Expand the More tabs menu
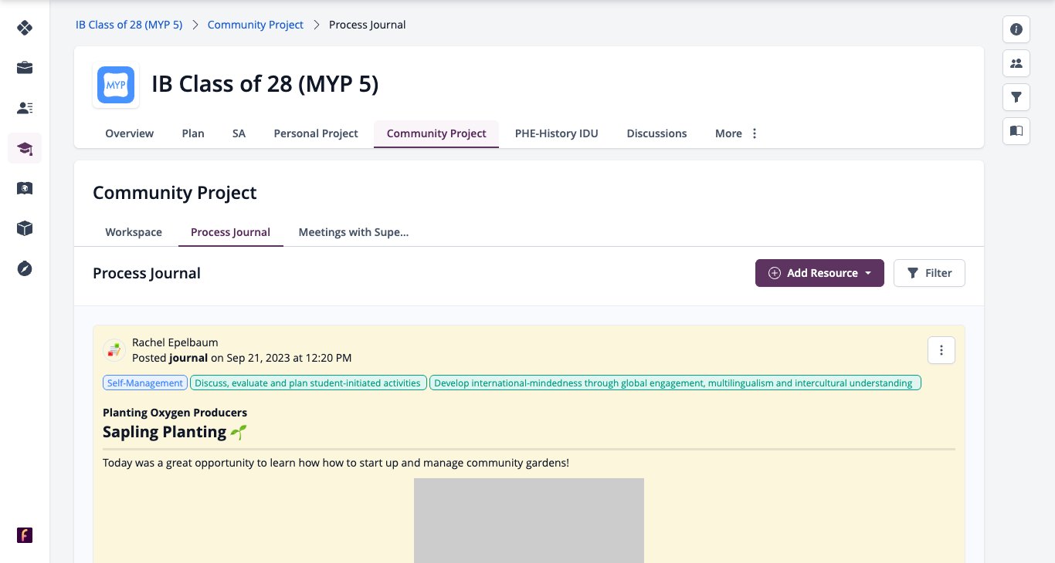This screenshot has height=563, width=1055. [737, 133]
